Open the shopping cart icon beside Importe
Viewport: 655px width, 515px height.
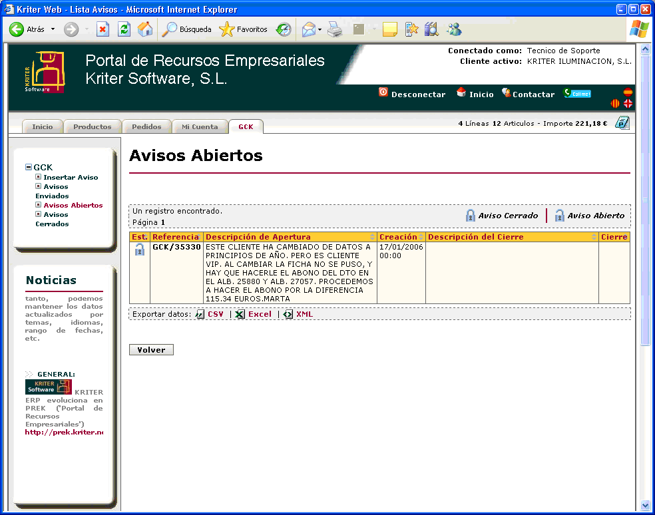coord(622,123)
